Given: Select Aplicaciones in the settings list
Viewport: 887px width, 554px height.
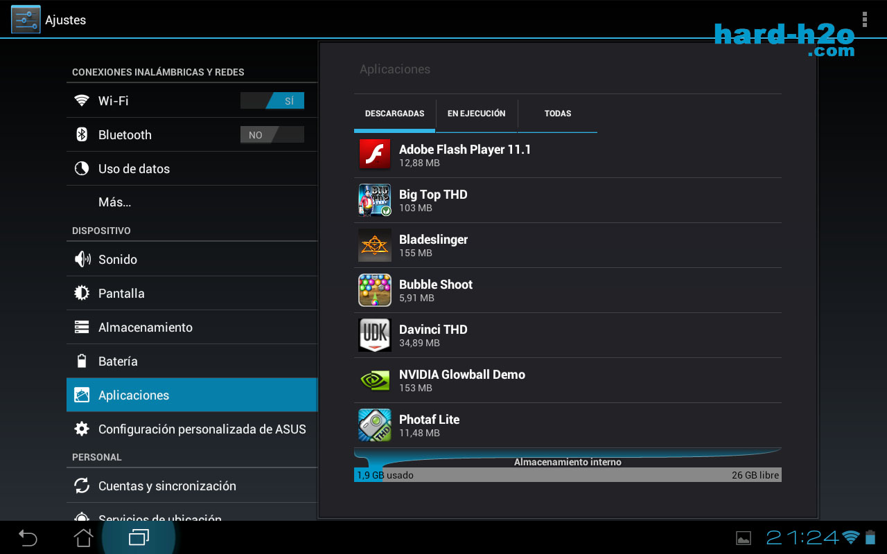Looking at the screenshot, I should pyautogui.click(x=192, y=395).
